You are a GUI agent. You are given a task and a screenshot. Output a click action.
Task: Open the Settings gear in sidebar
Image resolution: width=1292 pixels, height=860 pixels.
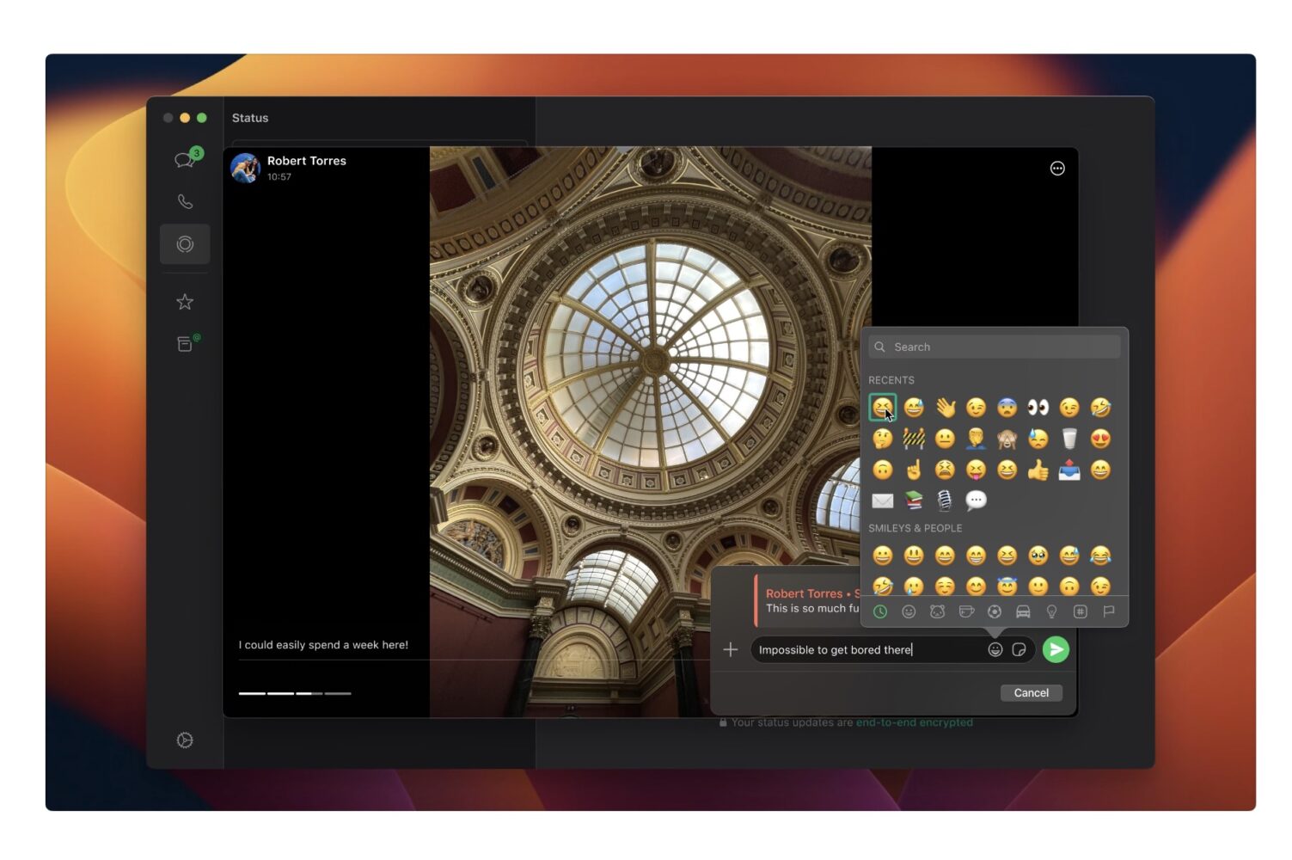tap(185, 740)
